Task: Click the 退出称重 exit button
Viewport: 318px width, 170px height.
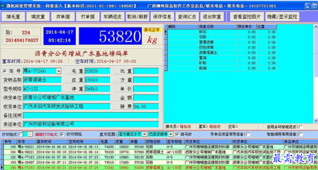Action: tap(212, 17)
